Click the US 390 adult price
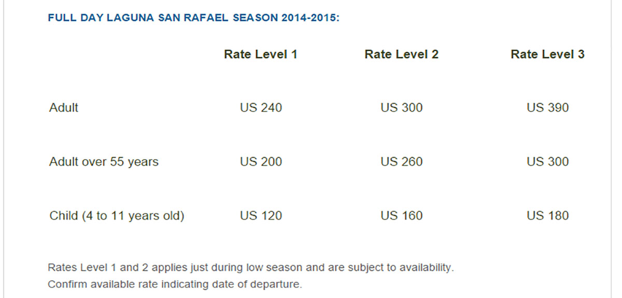Screen dimensions: 622x298 pyautogui.click(x=547, y=108)
